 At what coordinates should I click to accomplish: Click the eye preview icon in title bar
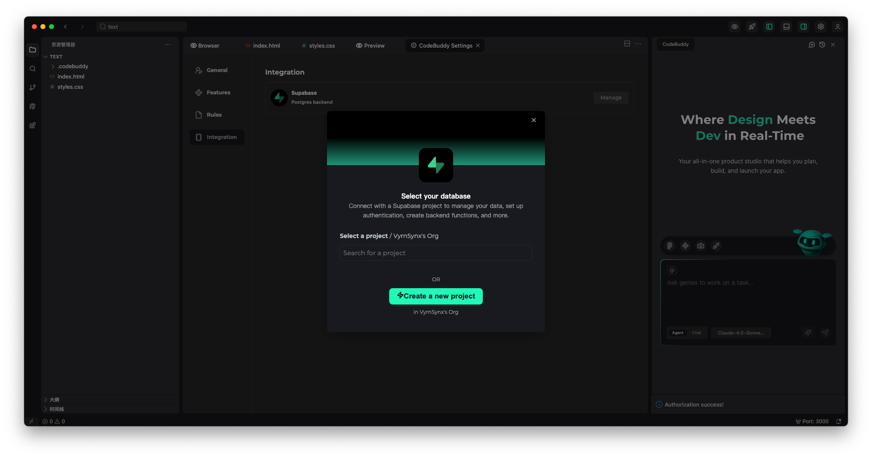point(735,27)
